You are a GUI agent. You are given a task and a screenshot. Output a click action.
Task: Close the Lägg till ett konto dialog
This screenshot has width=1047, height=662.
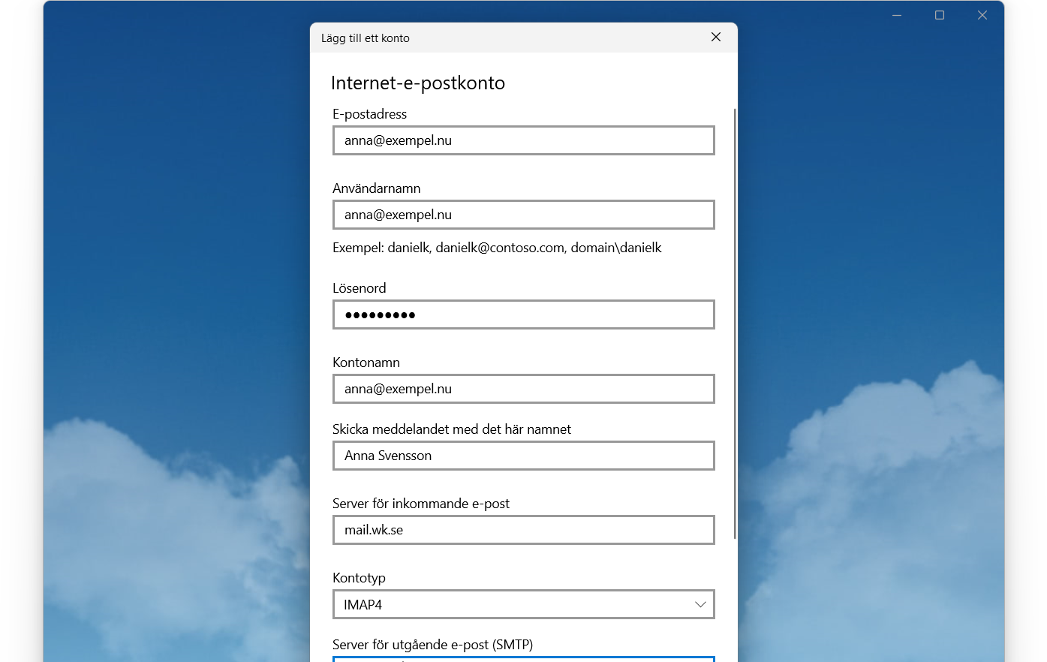tap(715, 37)
